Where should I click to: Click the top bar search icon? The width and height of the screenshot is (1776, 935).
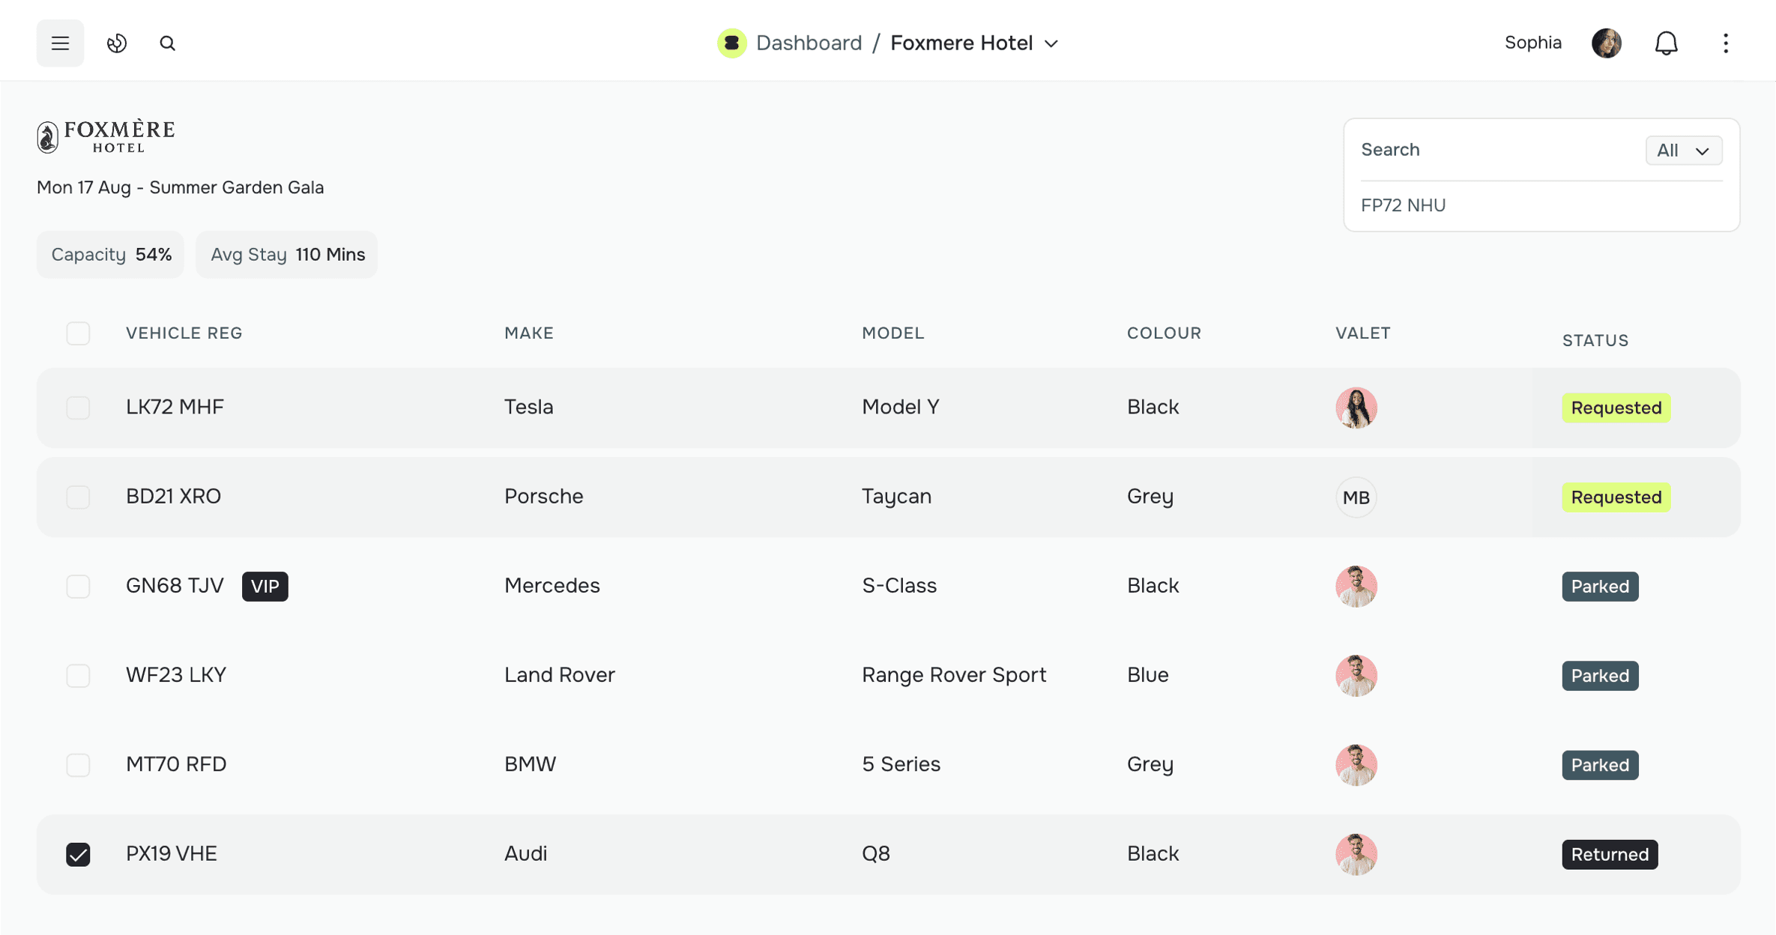click(x=167, y=43)
